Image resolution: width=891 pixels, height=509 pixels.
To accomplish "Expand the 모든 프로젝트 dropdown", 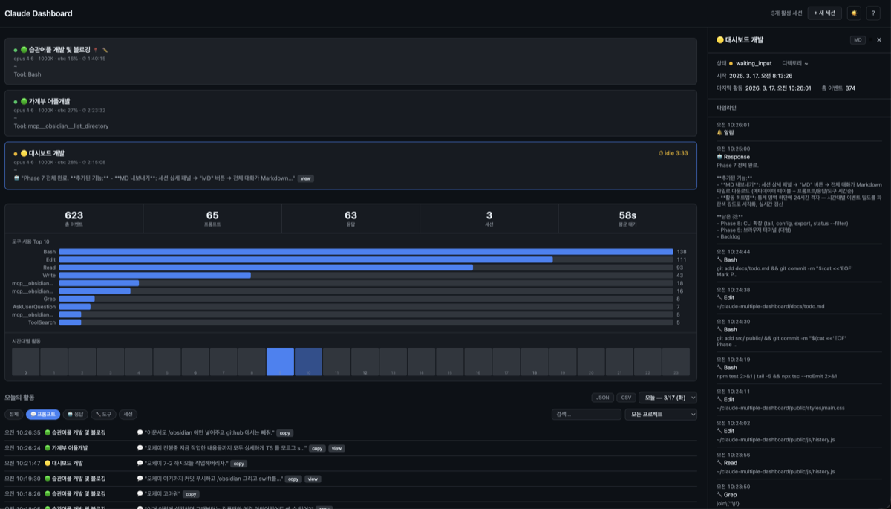I will pyautogui.click(x=660, y=415).
